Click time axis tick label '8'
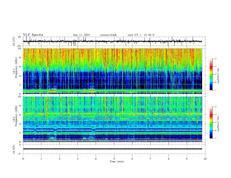Screen dimensions: 231x178 click(169, 159)
